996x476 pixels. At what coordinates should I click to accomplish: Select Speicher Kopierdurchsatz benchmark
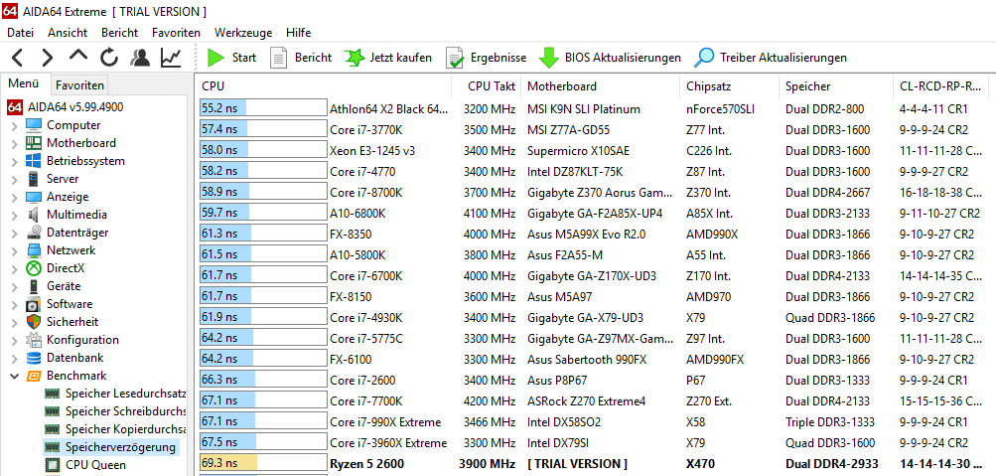[x=115, y=429]
